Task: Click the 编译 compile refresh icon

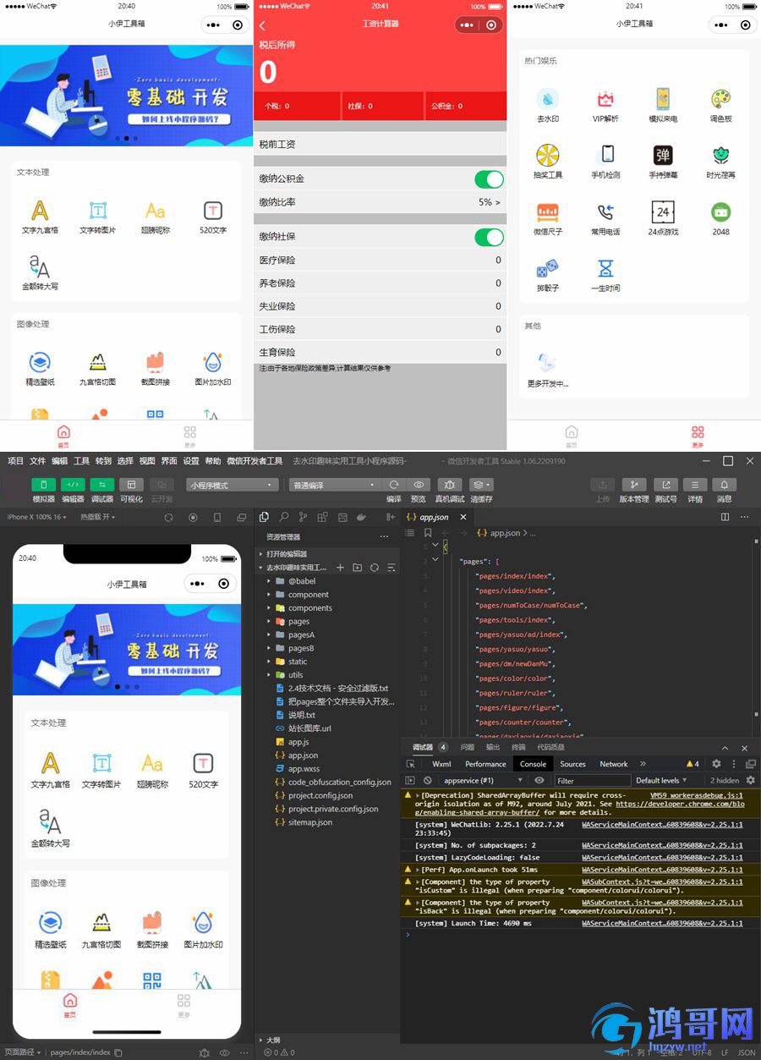Action: (x=393, y=485)
